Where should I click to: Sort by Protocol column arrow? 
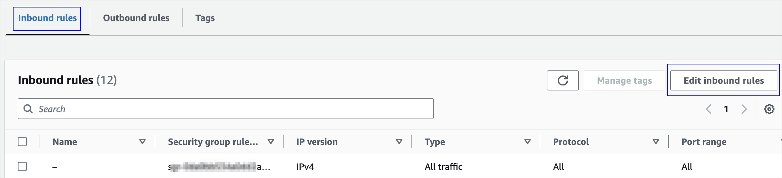655,142
